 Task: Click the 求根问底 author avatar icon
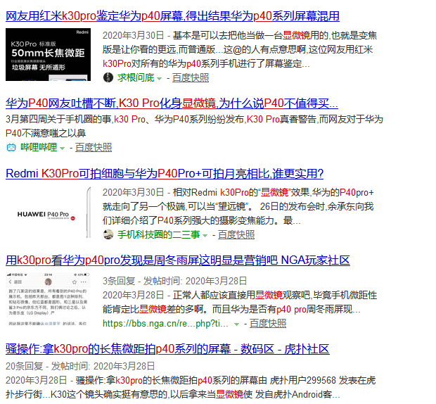point(108,77)
